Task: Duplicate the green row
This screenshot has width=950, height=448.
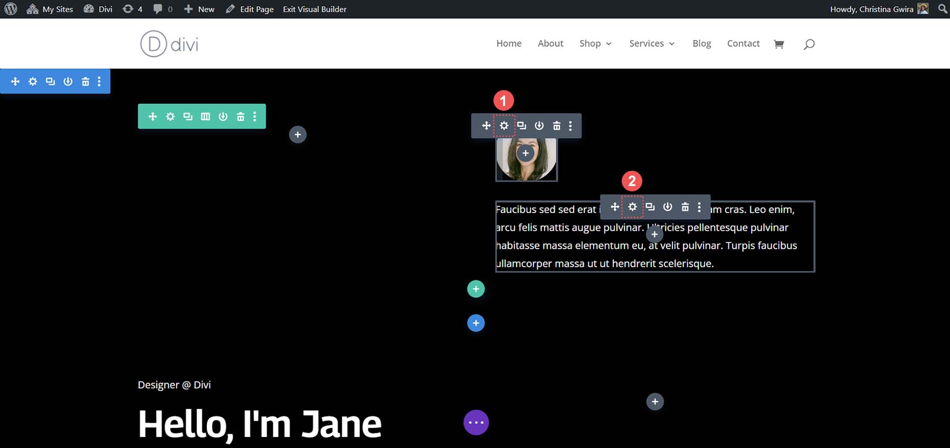Action: (188, 116)
